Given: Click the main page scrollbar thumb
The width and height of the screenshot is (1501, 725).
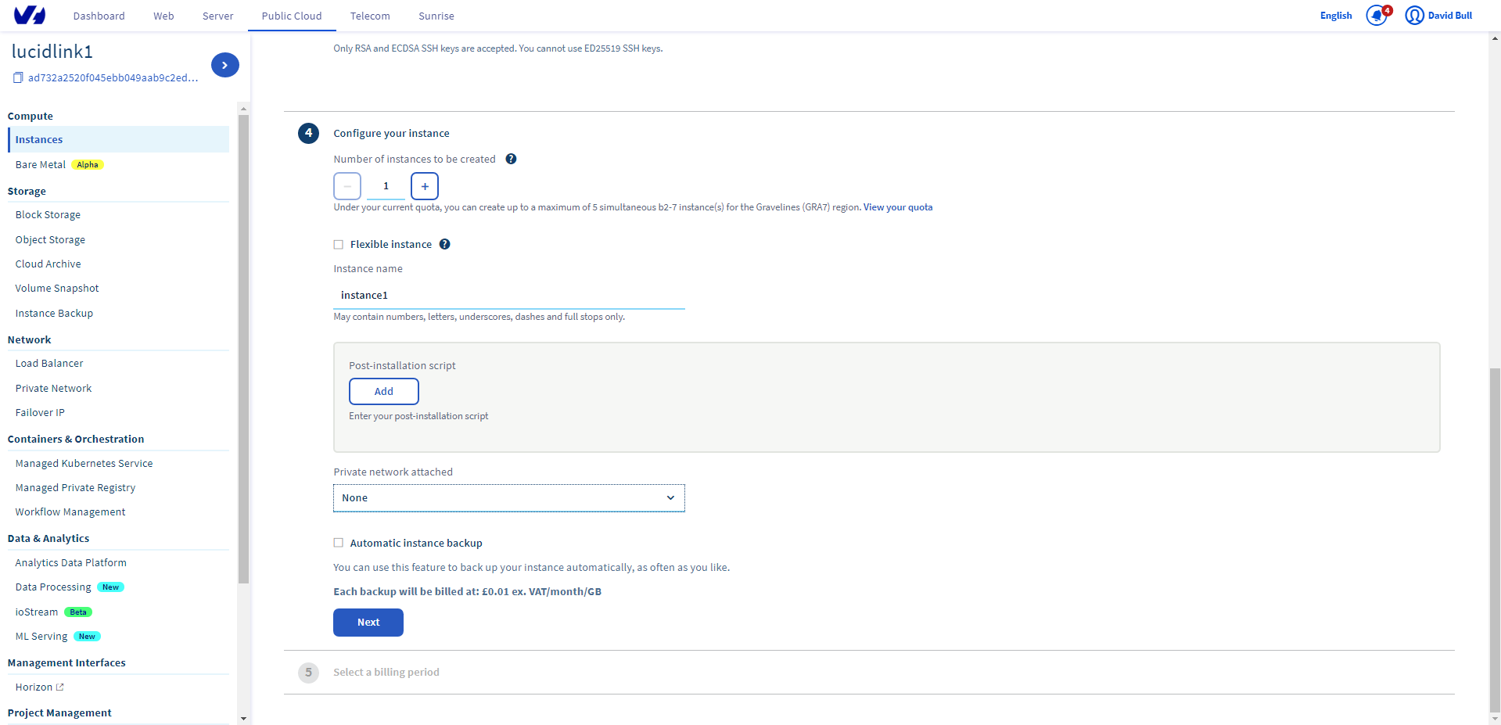Looking at the screenshot, I should point(1495,540).
